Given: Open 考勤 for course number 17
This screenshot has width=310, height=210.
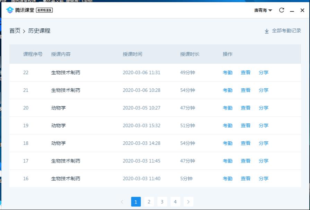Looking at the screenshot, I should click(x=228, y=161).
